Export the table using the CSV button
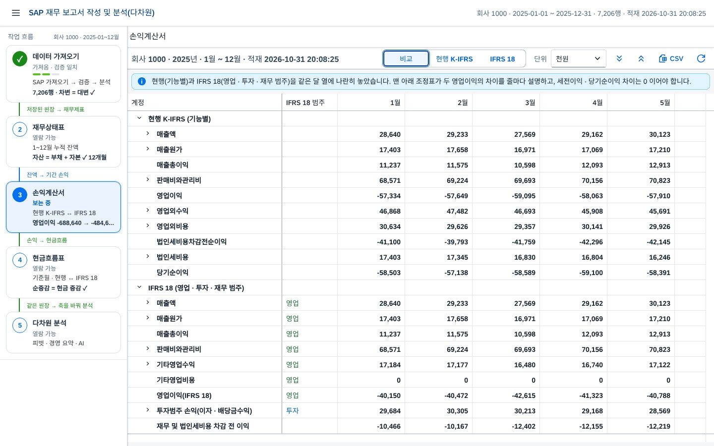This screenshot has width=714, height=446. pyautogui.click(x=671, y=58)
